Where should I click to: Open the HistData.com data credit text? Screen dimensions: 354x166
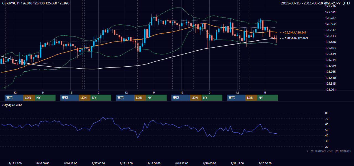329,151
